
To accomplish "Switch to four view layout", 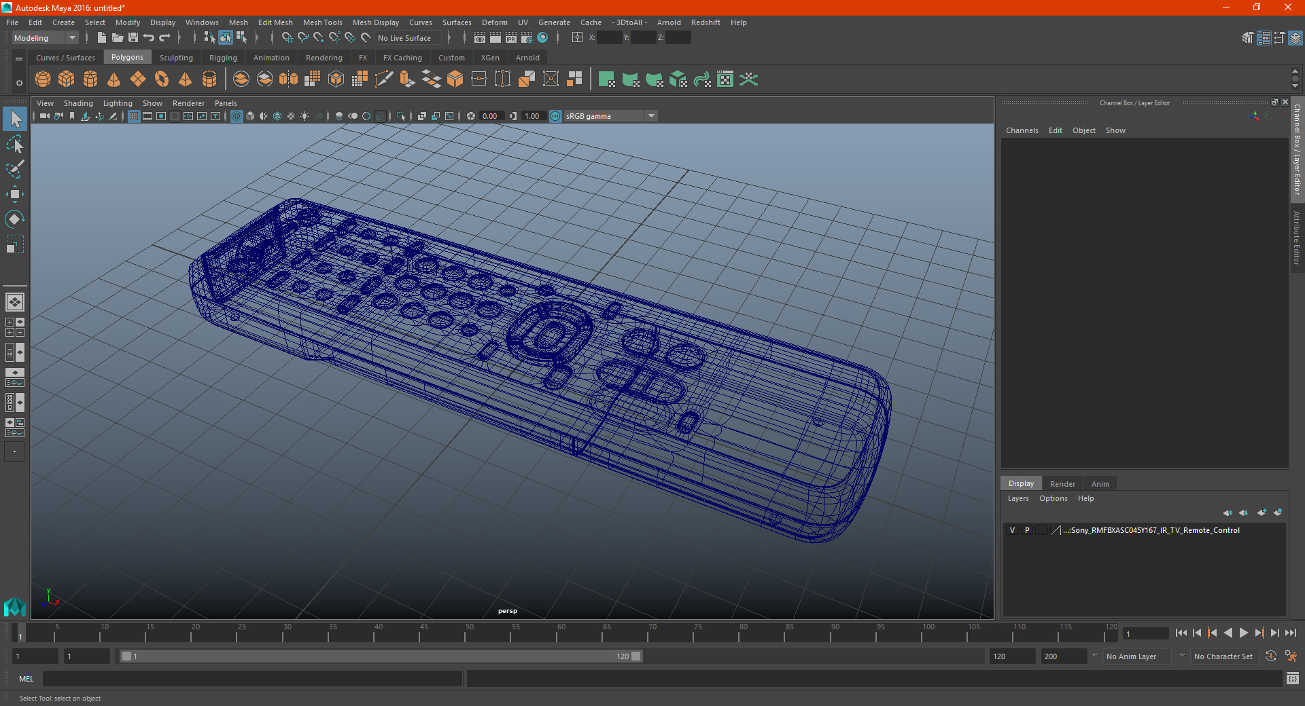I will click(14, 327).
